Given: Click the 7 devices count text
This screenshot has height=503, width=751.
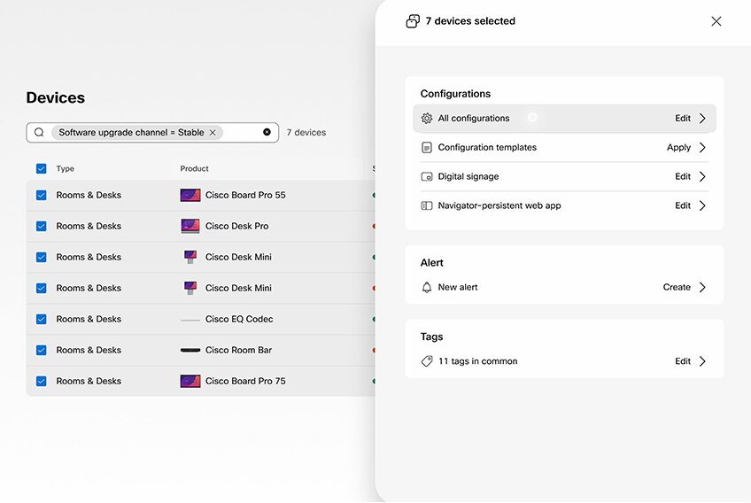Looking at the screenshot, I should click(306, 133).
